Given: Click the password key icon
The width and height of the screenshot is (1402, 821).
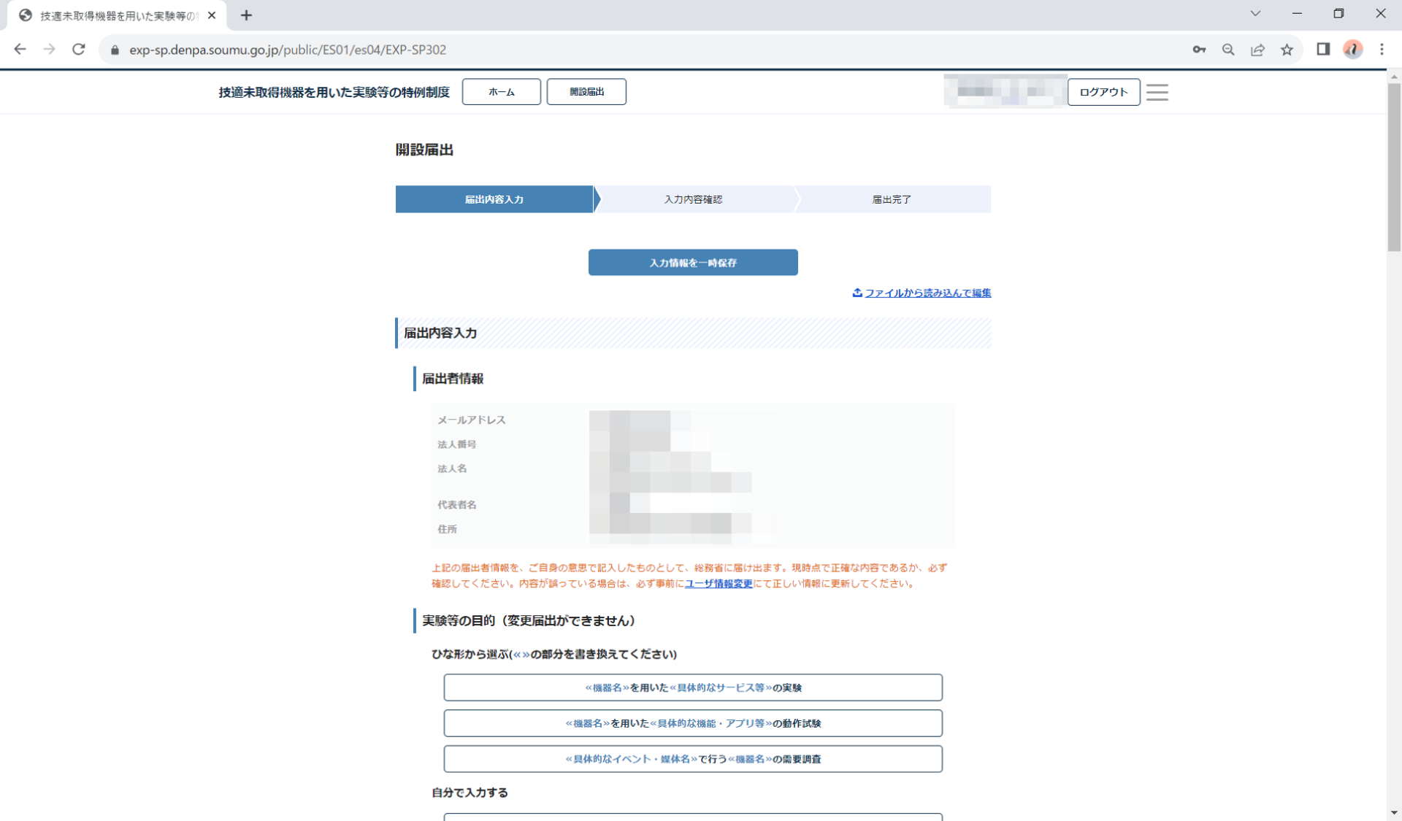Looking at the screenshot, I should (1199, 50).
